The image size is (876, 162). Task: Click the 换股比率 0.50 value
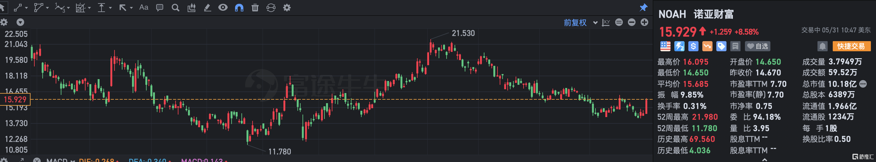point(842,139)
